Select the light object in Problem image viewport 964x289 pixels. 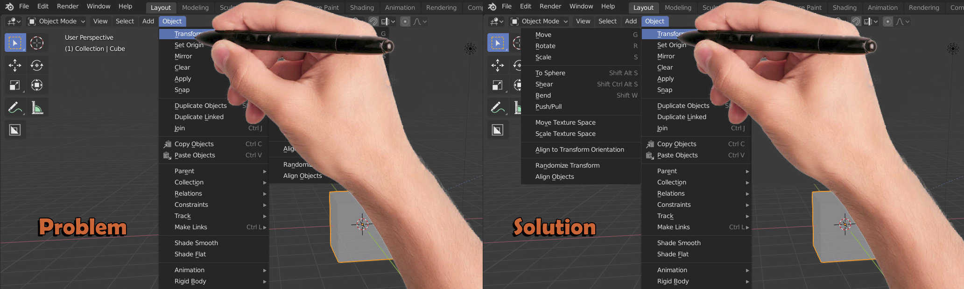(x=471, y=49)
